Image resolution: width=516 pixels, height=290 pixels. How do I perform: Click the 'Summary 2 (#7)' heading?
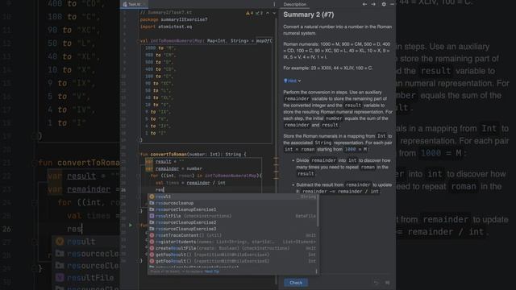[x=308, y=14]
